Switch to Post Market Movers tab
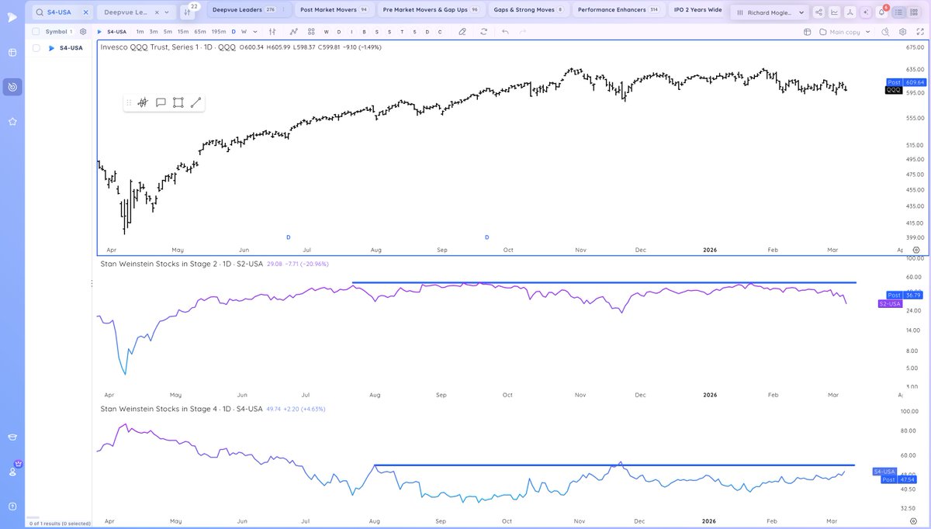Viewport: 931px width, 529px height. pyautogui.click(x=334, y=10)
